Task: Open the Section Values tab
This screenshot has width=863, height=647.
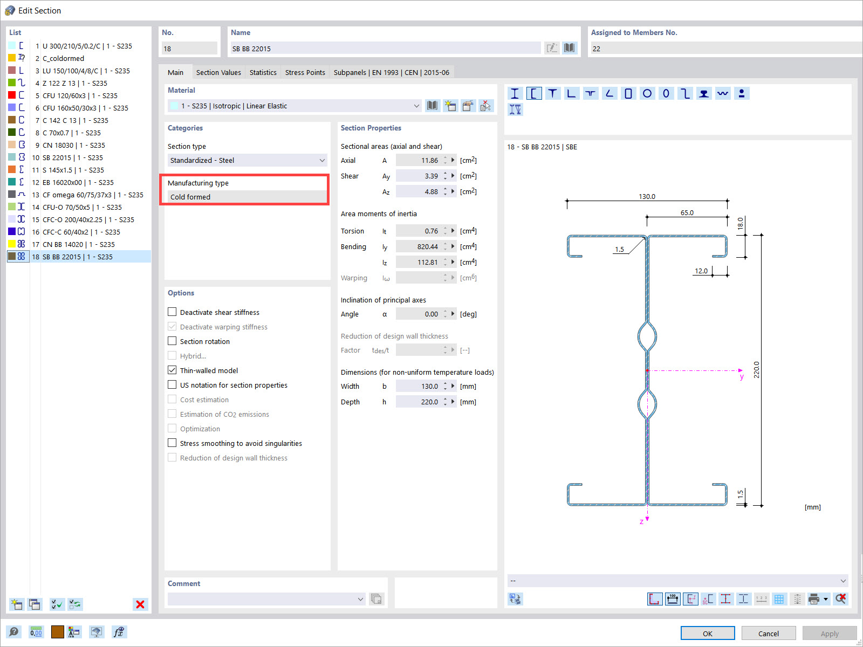Action: (x=218, y=72)
